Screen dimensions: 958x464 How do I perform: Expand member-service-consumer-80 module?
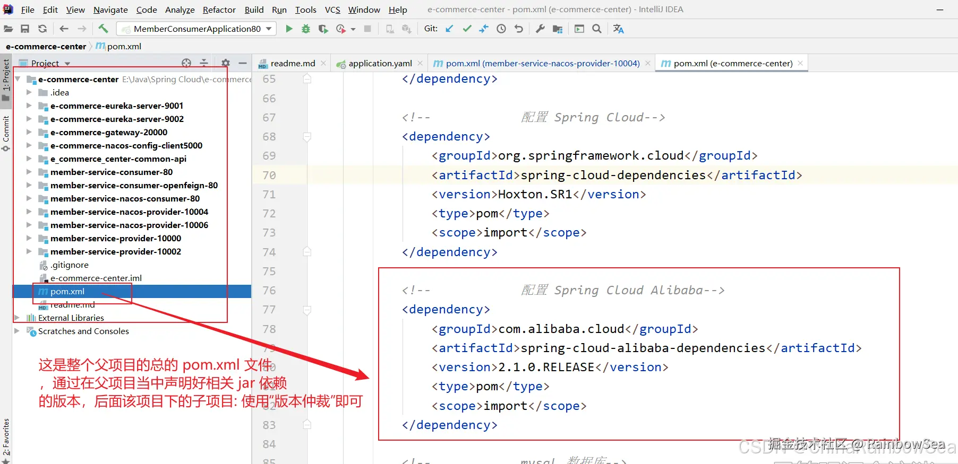click(x=29, y=172)
